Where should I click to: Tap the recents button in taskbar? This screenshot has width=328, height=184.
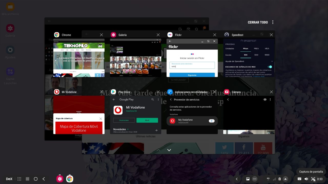27,179
